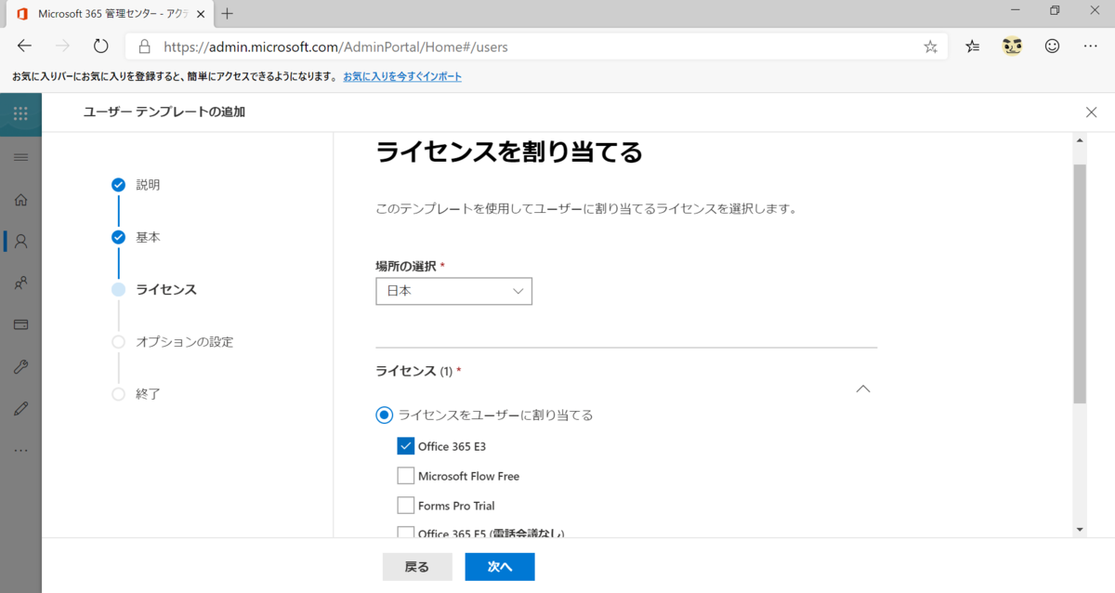Open Groups icon in left sidebar
The width and height of the screenshot is (1115, 593).
20,283
